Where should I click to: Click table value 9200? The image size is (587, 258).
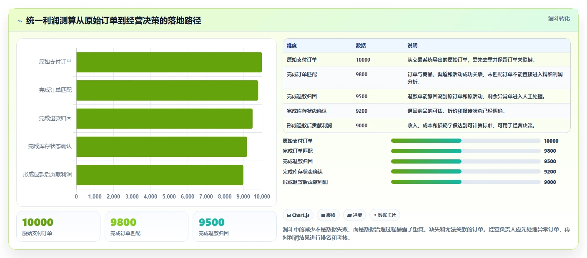(362, 111)
